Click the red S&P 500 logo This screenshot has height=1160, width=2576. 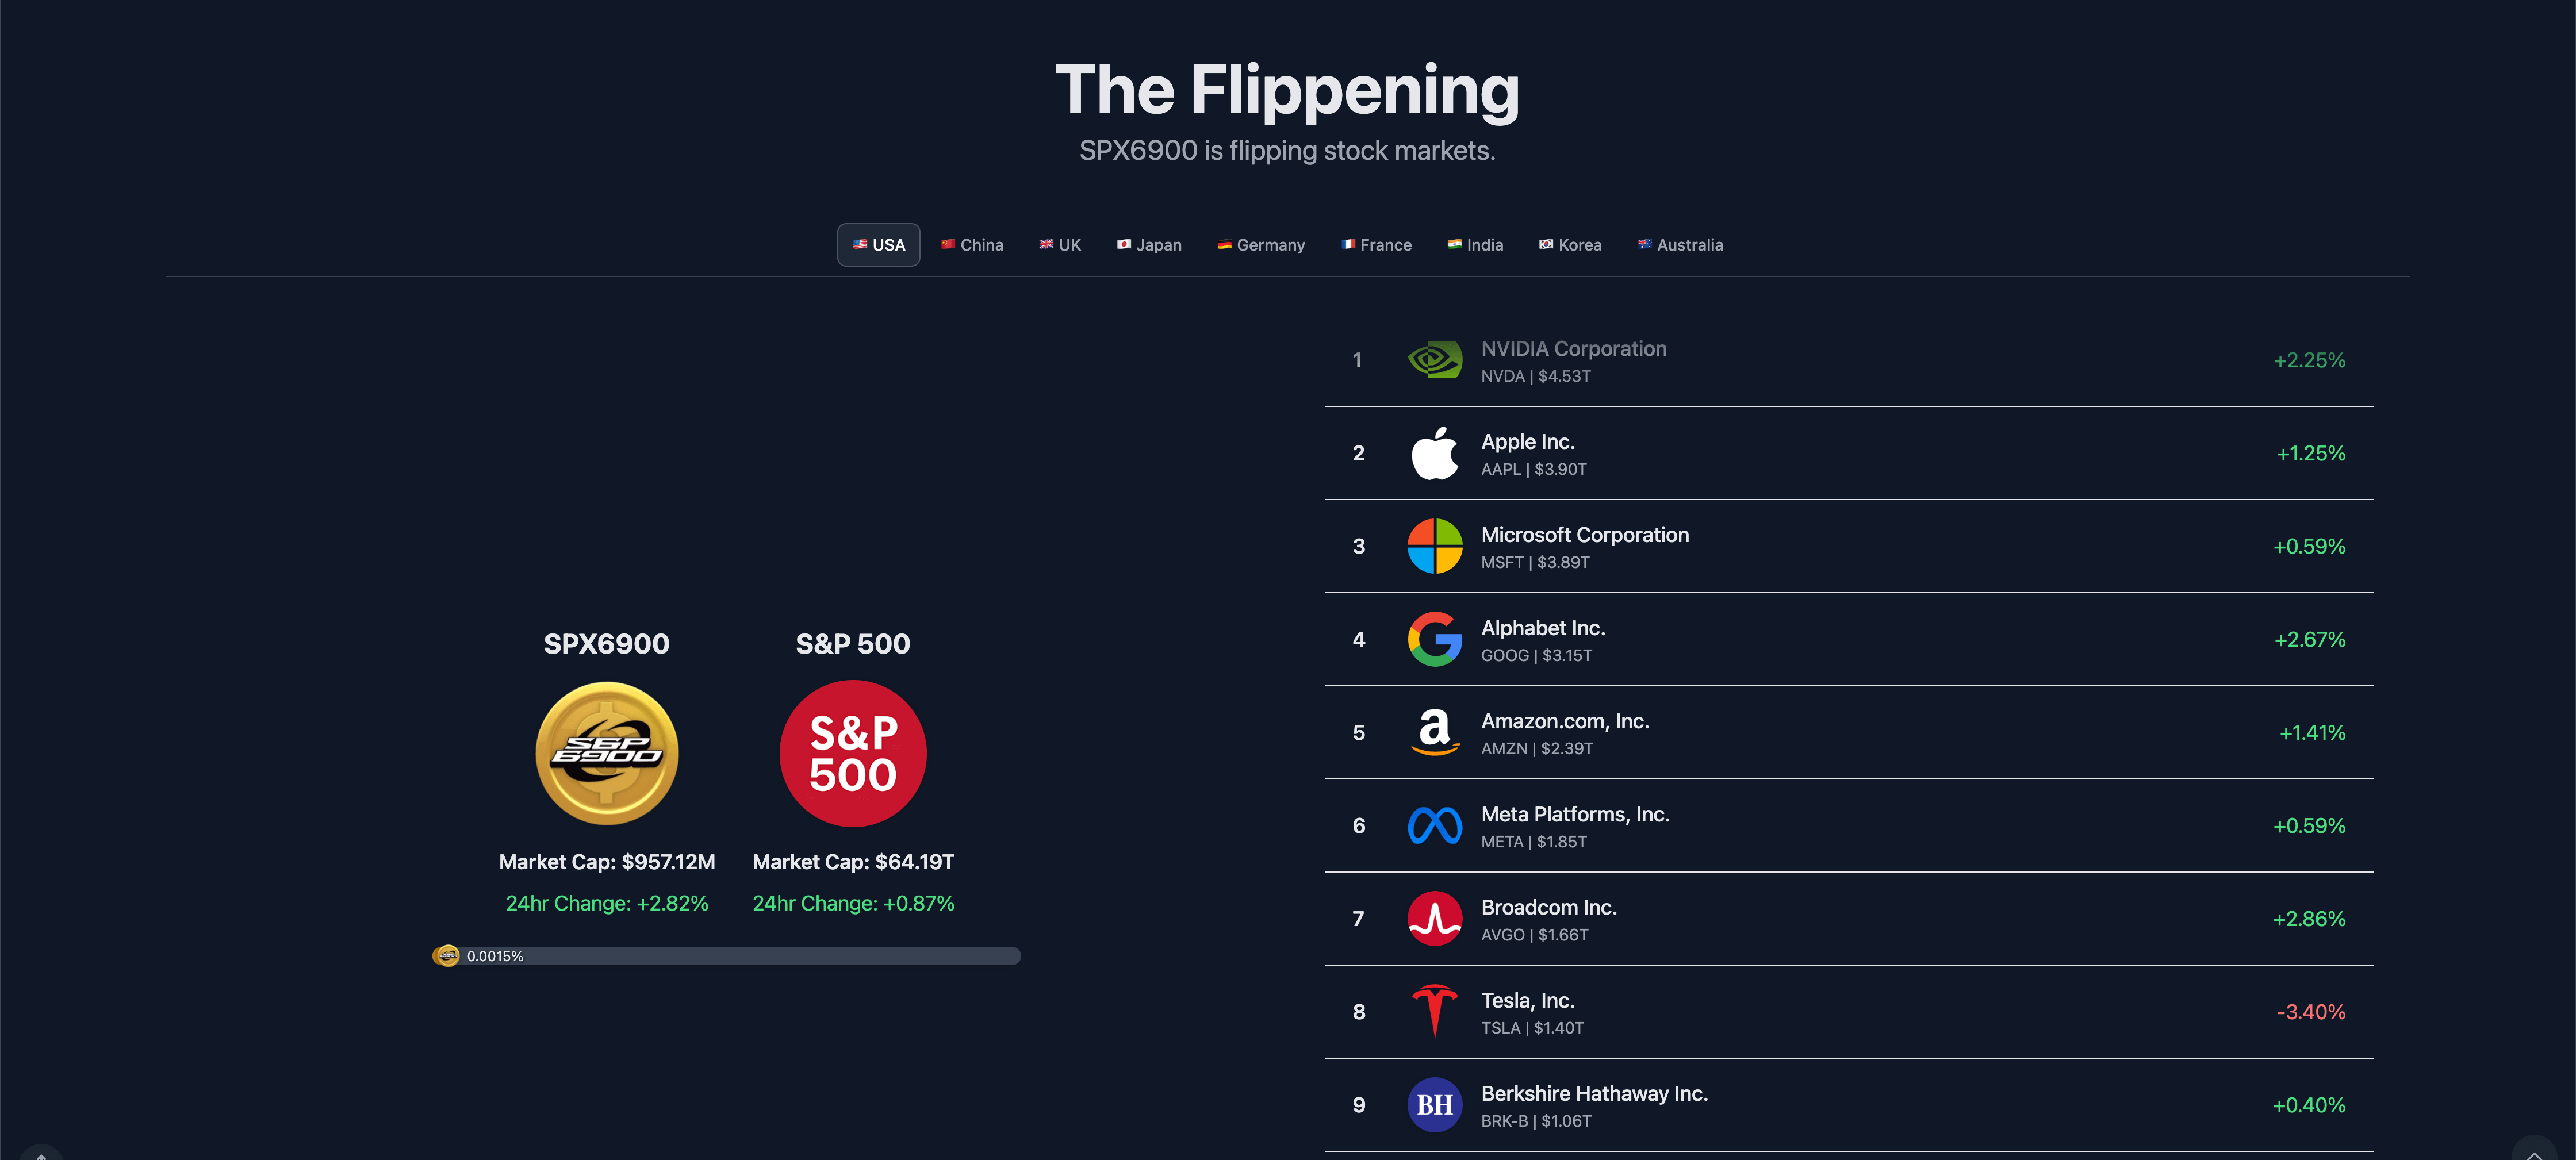coord(852,753)
